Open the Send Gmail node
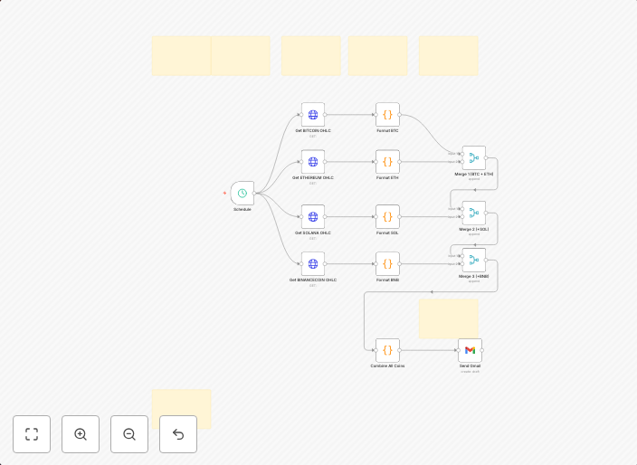Viewport: 637px width, 465px height. click(x=470, y=350)
